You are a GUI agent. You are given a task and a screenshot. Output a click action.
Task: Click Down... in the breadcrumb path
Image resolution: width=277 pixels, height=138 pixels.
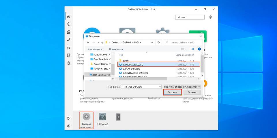click(115, 43)
